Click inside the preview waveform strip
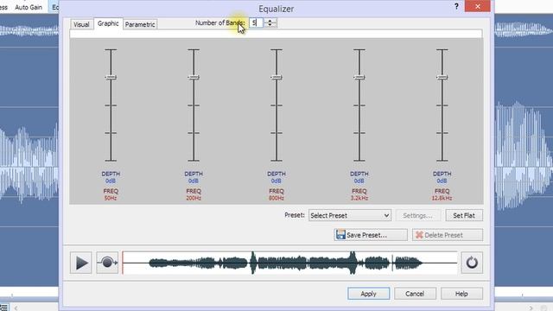The width and height of the screenshot is (553, 311). pyautogui.click(x=290, y=263)
